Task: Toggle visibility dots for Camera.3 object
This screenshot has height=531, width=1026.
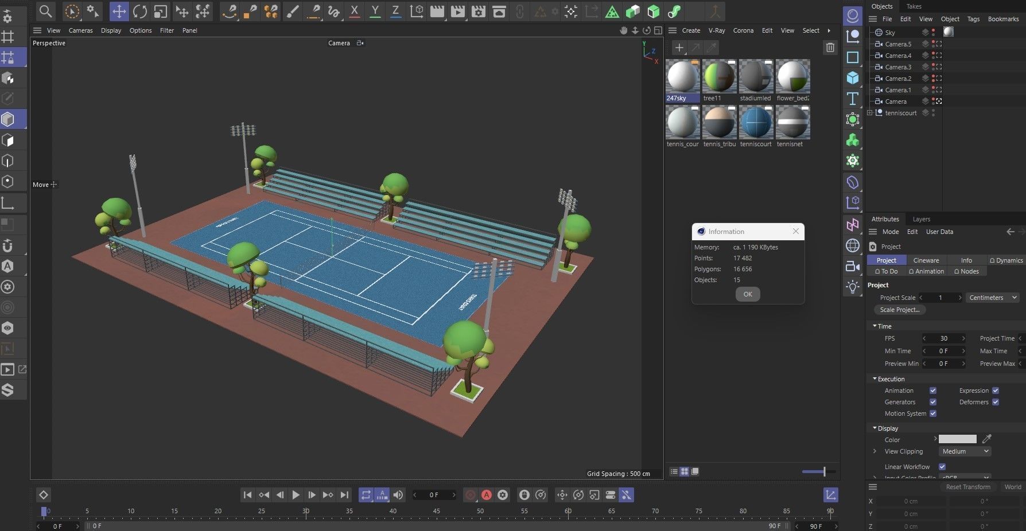Action: pos(934,67)
